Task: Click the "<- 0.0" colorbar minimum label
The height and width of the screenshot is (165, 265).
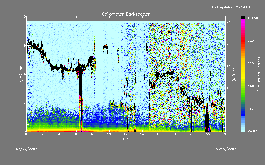Action: coord(253,131)
